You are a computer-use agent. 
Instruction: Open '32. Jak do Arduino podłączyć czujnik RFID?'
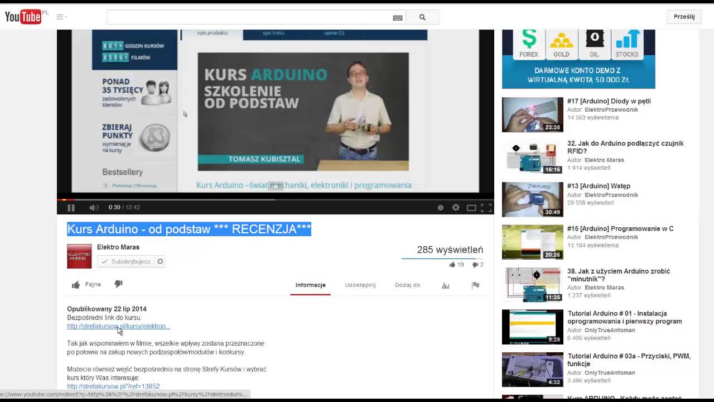click(625, 147)
